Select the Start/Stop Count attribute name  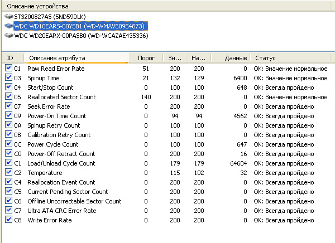click(x=50, y=88)
